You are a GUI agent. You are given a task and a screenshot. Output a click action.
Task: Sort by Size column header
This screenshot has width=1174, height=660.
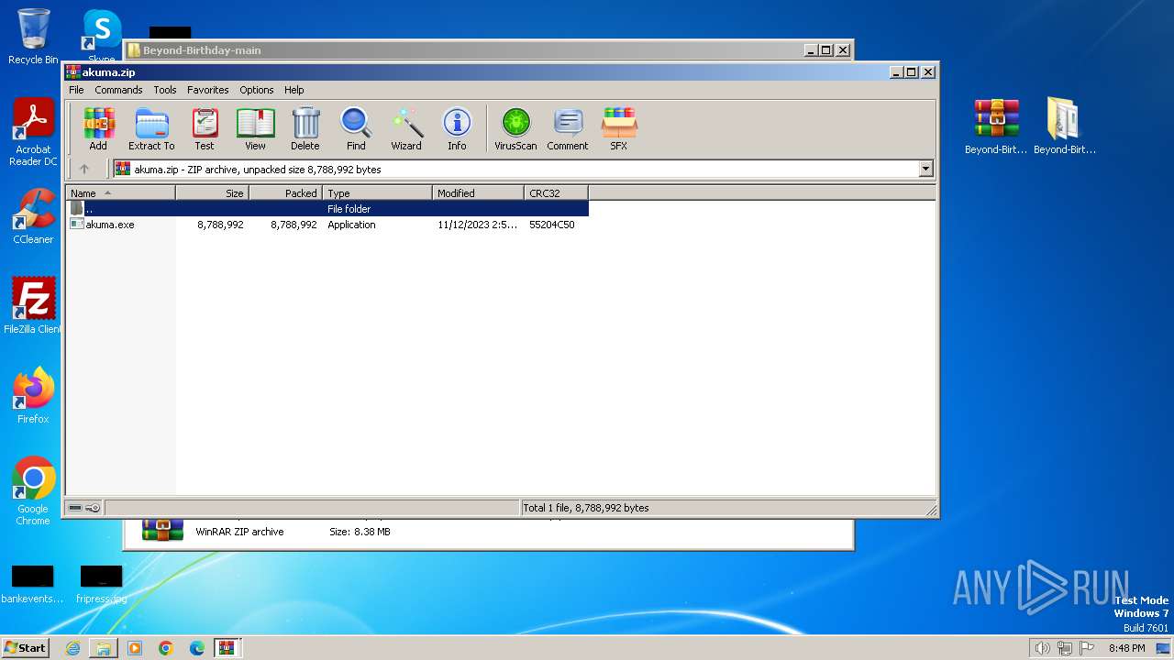[212, 192]
